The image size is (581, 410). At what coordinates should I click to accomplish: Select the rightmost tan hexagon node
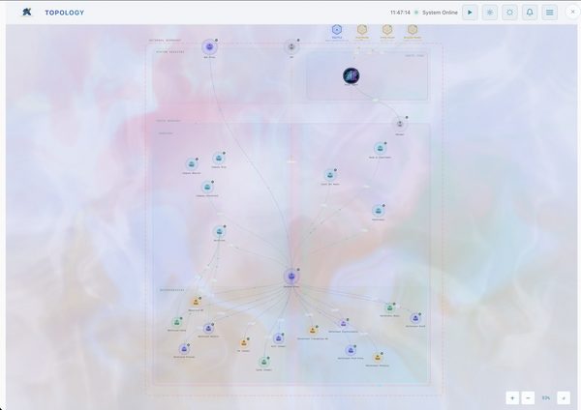(x=413, y=30)
